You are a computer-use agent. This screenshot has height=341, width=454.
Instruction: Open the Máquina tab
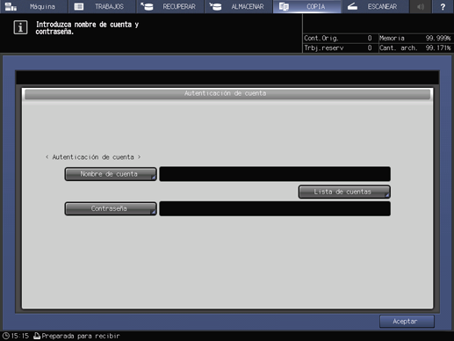[33, 6]
